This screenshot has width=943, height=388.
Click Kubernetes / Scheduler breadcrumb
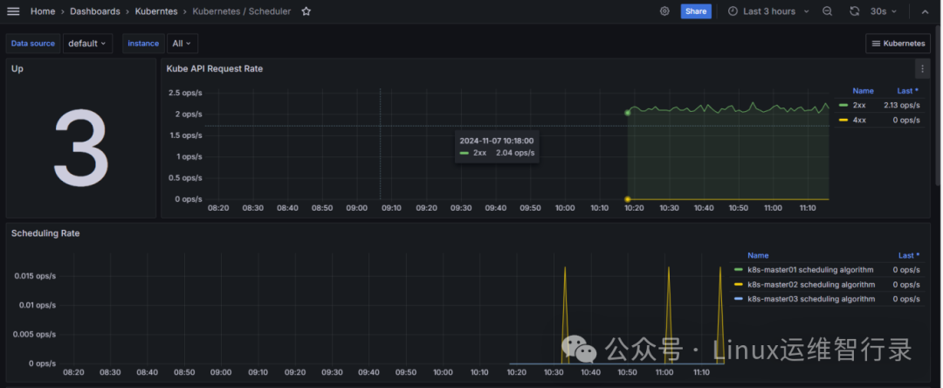[x=242, y=11]
